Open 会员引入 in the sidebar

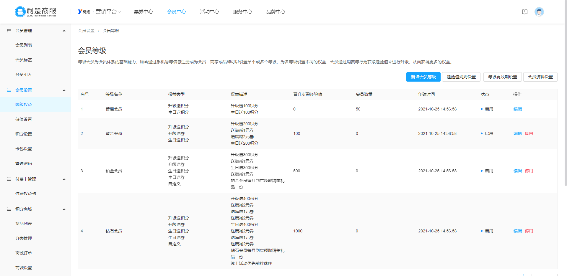24,75
